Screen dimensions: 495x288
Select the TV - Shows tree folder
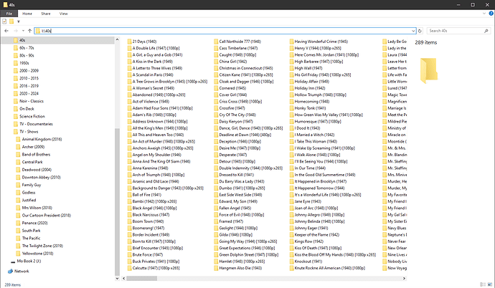(x=29, y=132)
